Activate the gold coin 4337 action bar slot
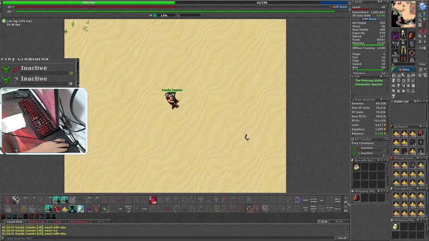 coord(64,209)
